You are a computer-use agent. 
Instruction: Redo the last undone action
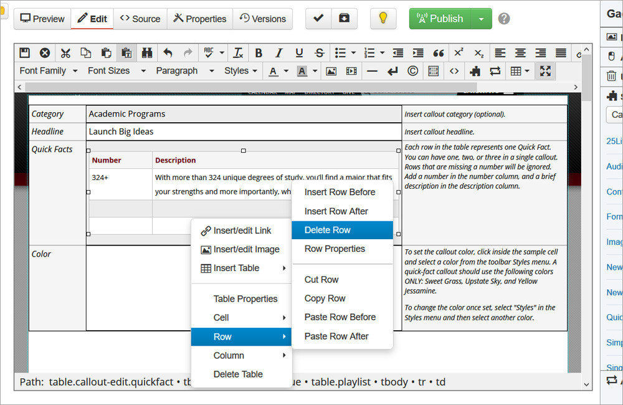(188, 53)
